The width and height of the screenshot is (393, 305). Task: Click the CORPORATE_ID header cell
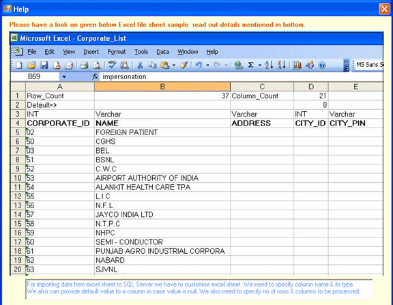[x=60, y=124]
